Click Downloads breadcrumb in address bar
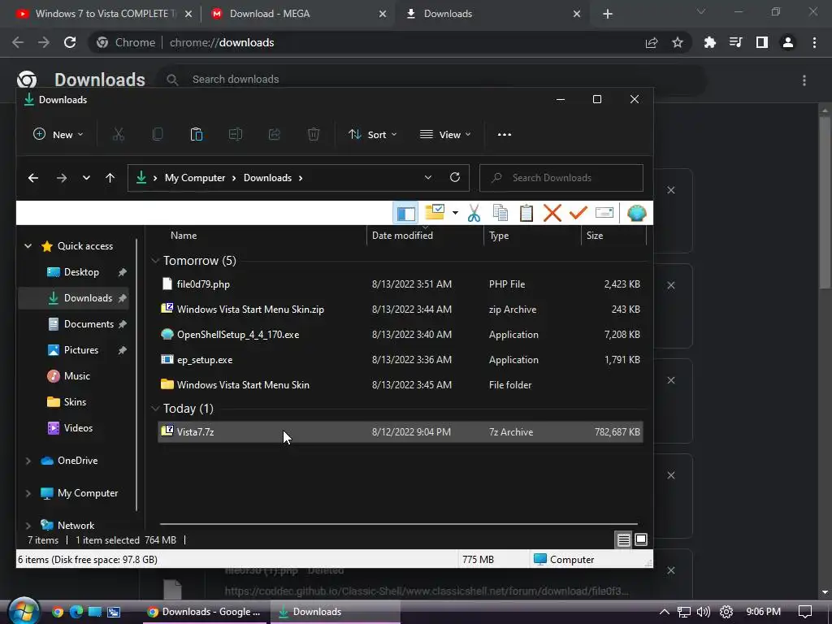 pyautogui.click(x=267, y=178)
